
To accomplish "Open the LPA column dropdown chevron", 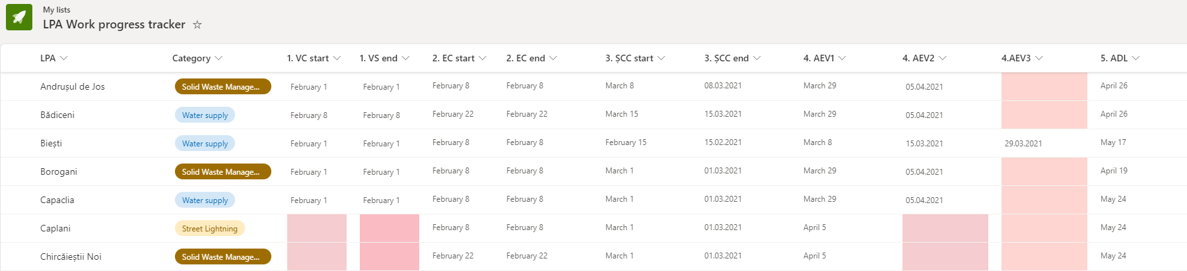I will pyautogui.click(x=64, y=58).
